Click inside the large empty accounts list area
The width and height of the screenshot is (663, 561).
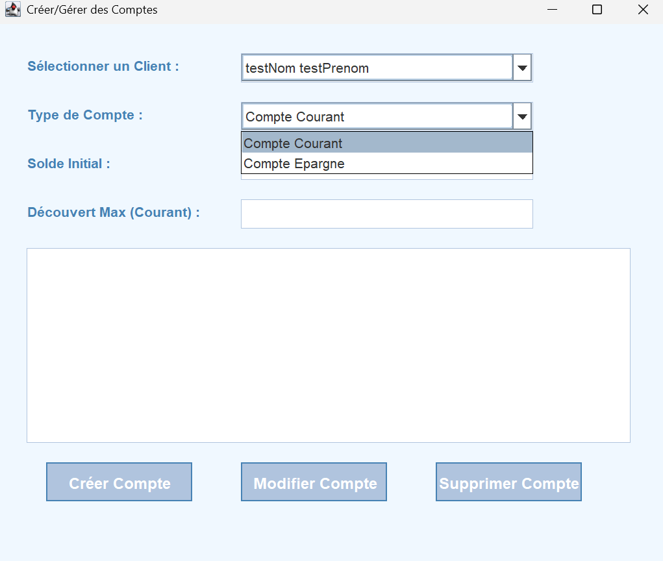(328, 345)
